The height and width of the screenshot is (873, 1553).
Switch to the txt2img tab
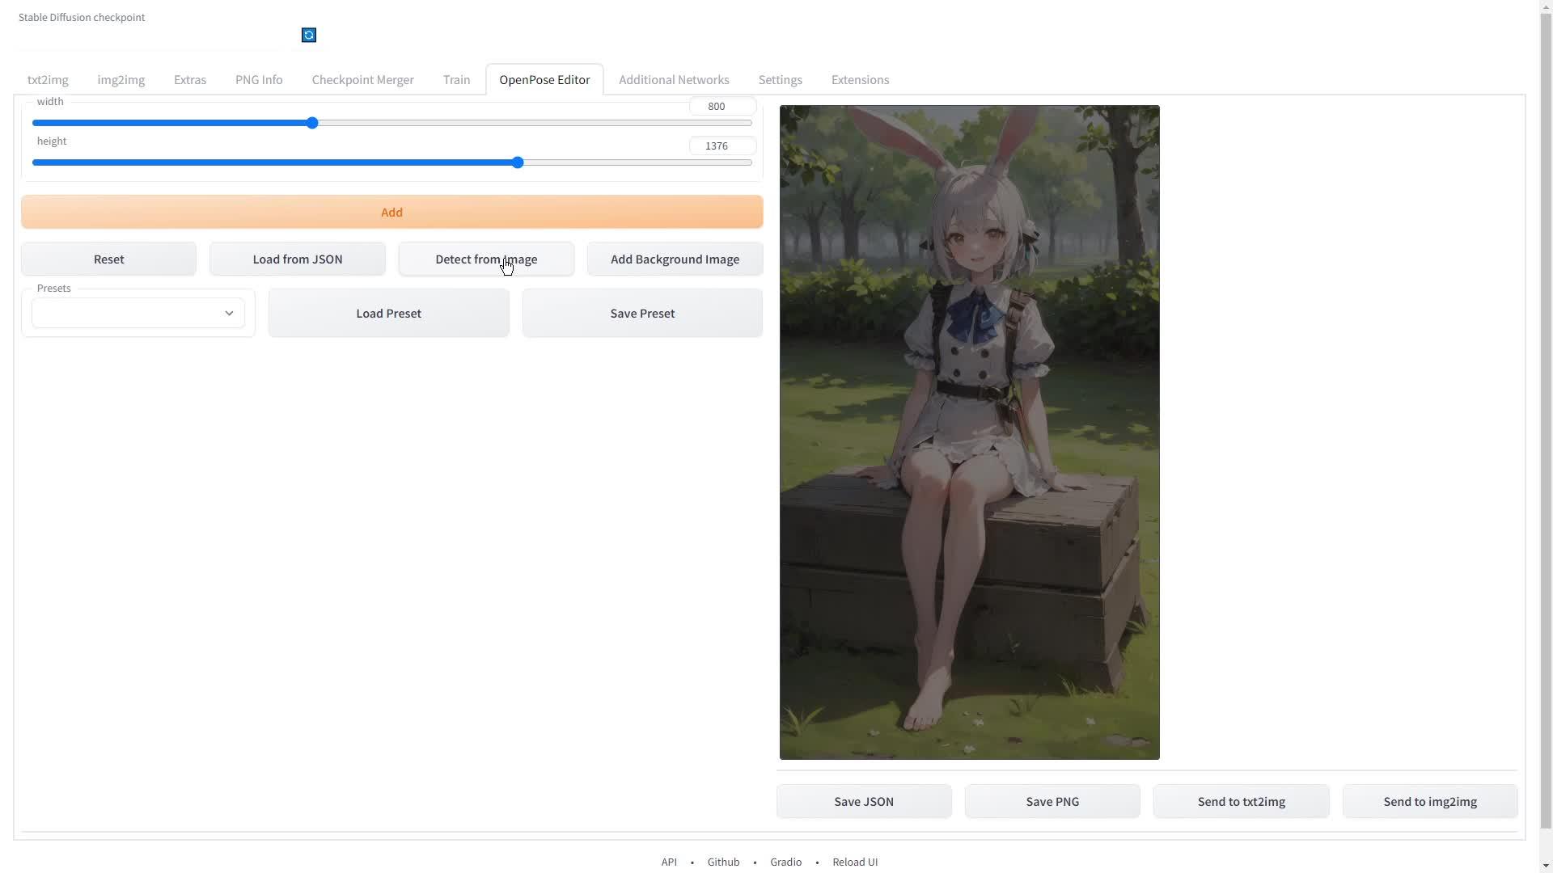pos(47,79)
